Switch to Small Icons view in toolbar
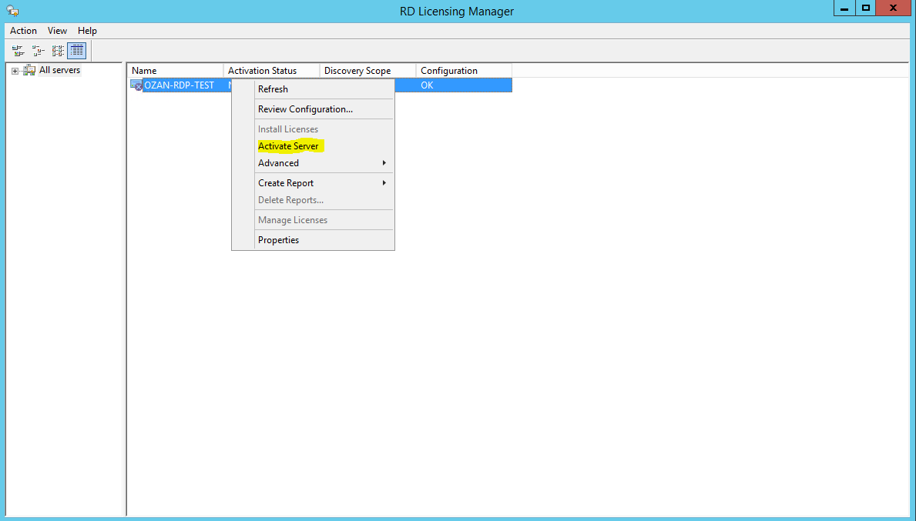 pos(38,51)
